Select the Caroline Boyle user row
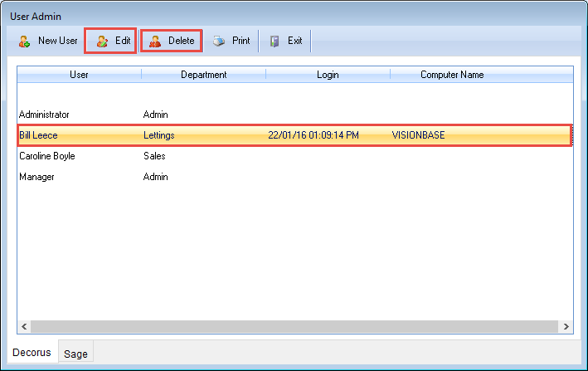588x371 pixels. [295, 156]
